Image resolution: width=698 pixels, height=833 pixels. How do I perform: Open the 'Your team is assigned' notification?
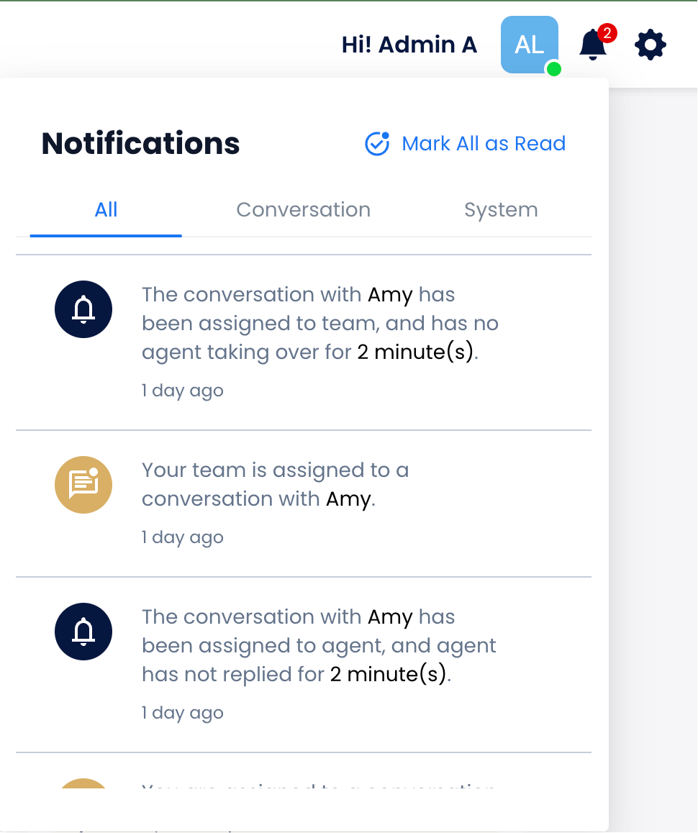[275, 484]
